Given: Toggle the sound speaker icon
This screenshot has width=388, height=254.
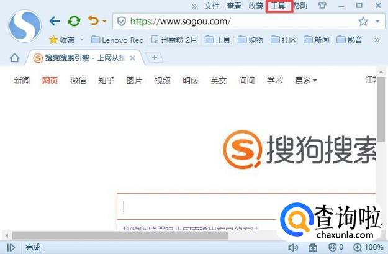Looking at the screenshot, I should pos(293,247).
